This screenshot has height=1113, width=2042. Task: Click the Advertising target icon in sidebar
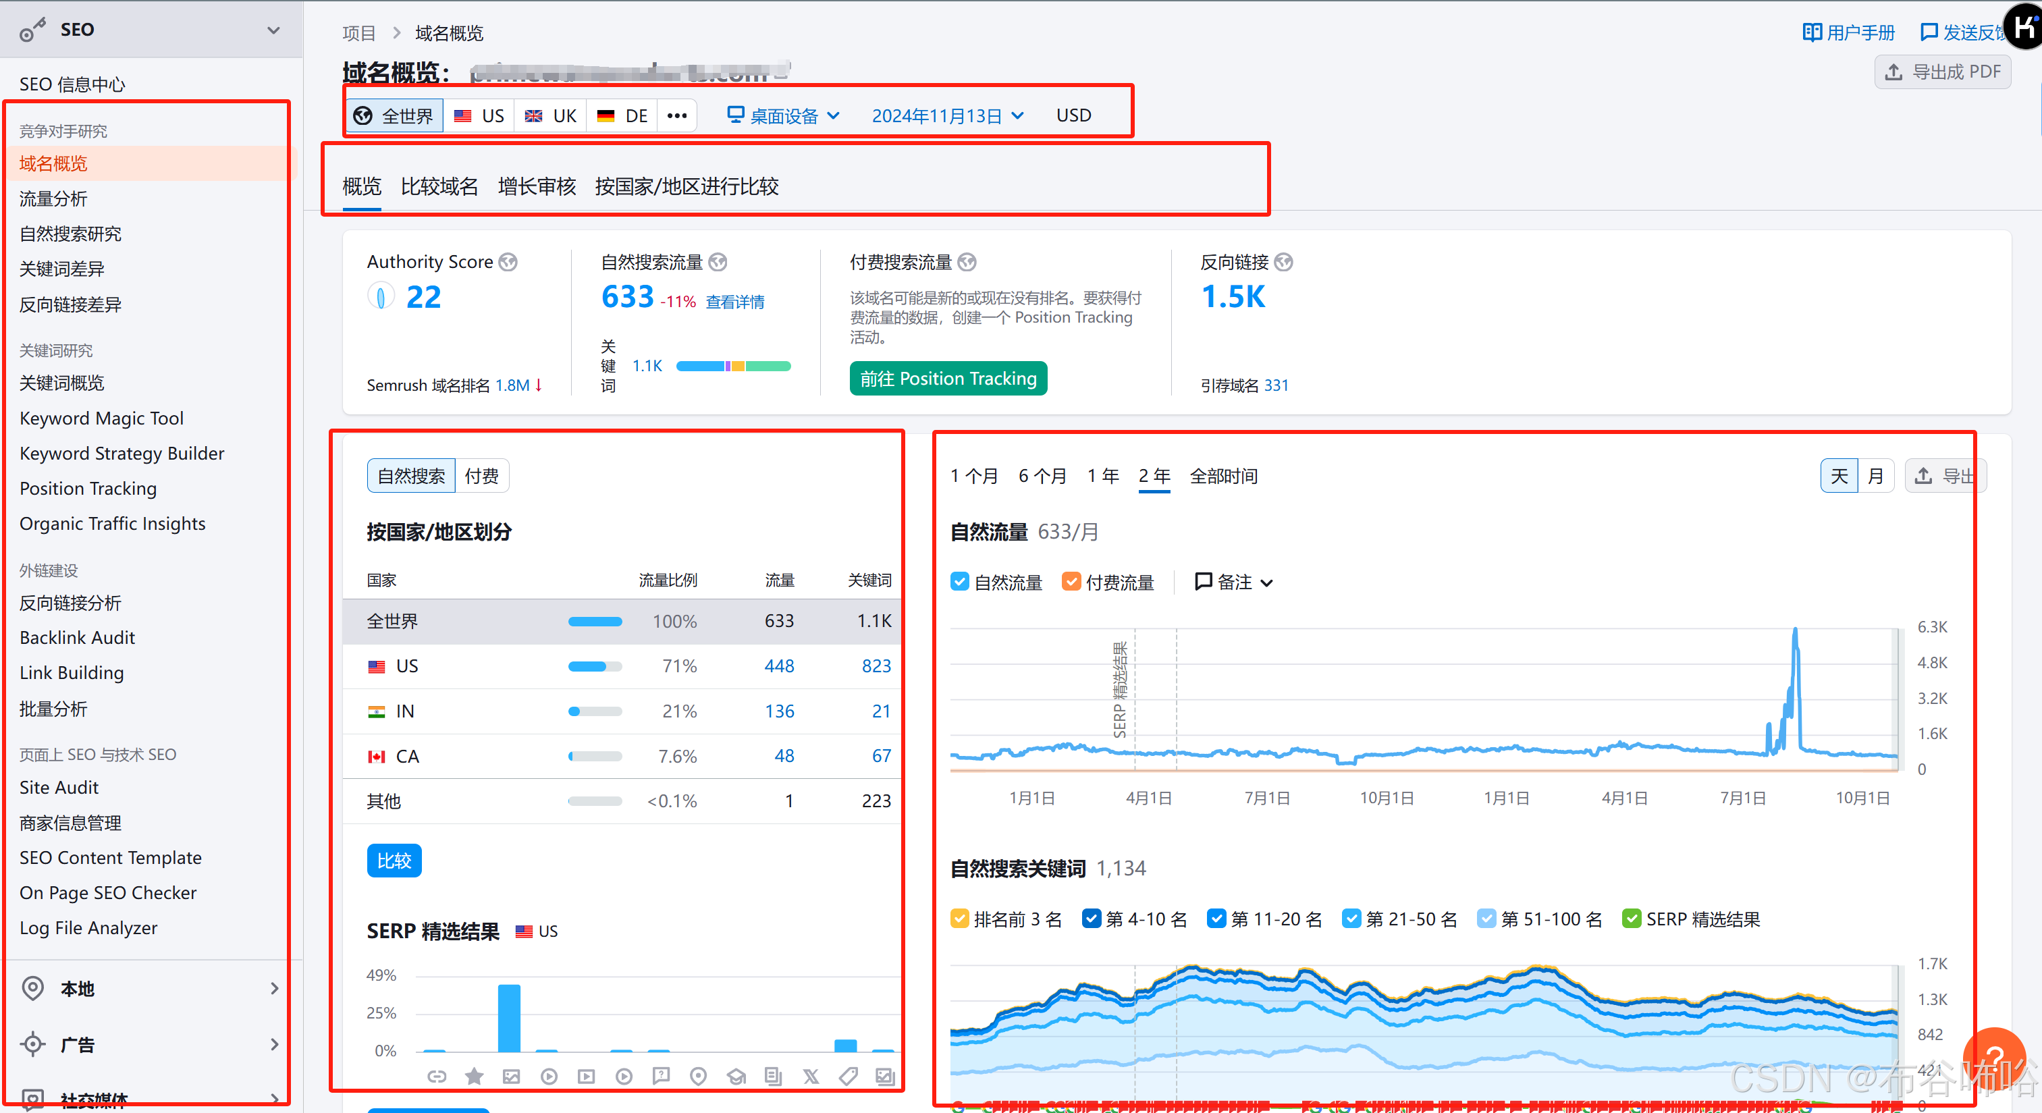coord(32,1044)
